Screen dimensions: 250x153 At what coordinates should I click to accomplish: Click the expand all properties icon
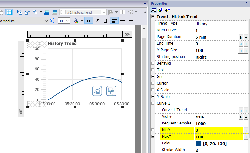pyautogui.click(x=160, y=10)
